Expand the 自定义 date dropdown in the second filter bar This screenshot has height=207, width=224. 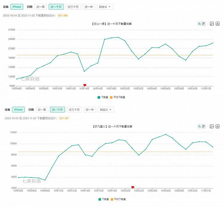pos(106,110)
